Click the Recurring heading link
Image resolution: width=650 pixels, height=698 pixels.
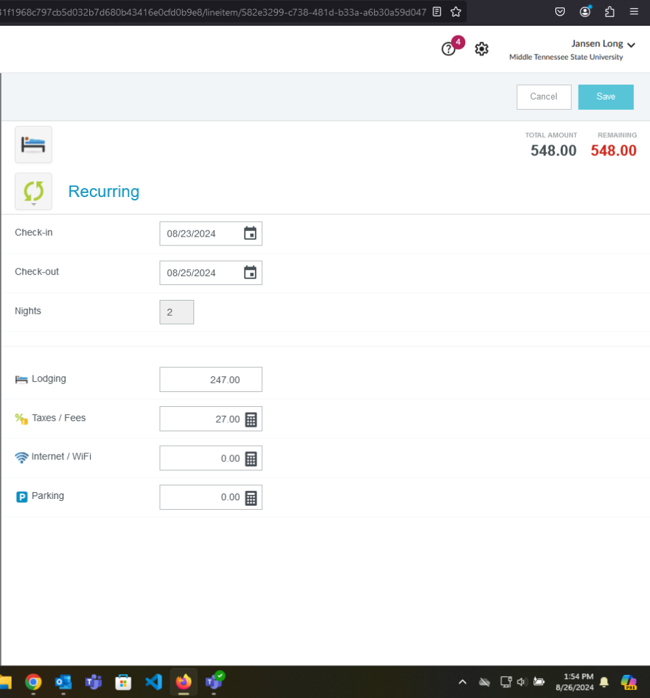104,192
